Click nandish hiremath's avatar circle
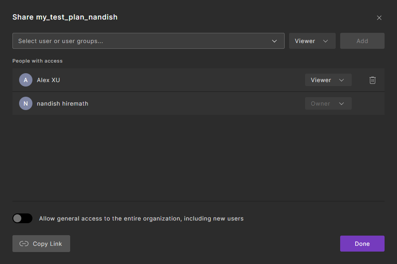Image resolution: width=397 pixels, height=264 pixels. tap(26, 104)
